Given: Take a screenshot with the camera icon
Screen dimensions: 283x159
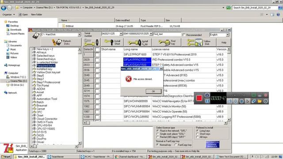Looking at the screenshot, I should [x=207, y=95].
